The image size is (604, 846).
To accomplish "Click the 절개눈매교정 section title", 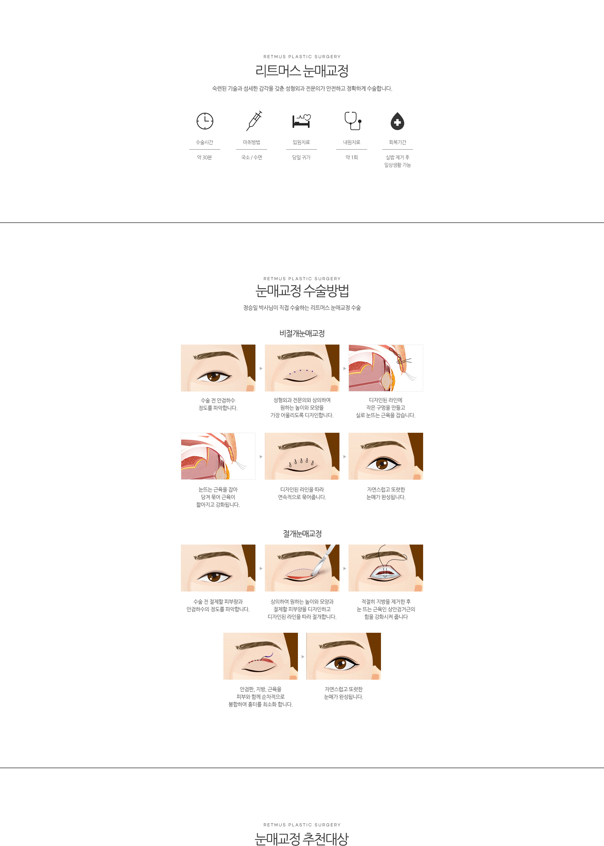I will pyautogui.click(x=302, y=533).
